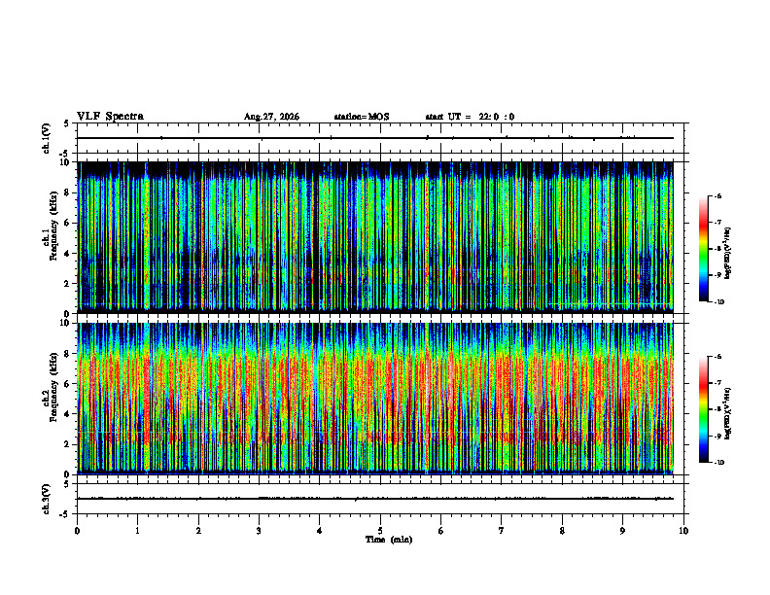Click the ch.2 frequency tick "4"
This screenshot has width=770, height=595.
pos(68,414)
